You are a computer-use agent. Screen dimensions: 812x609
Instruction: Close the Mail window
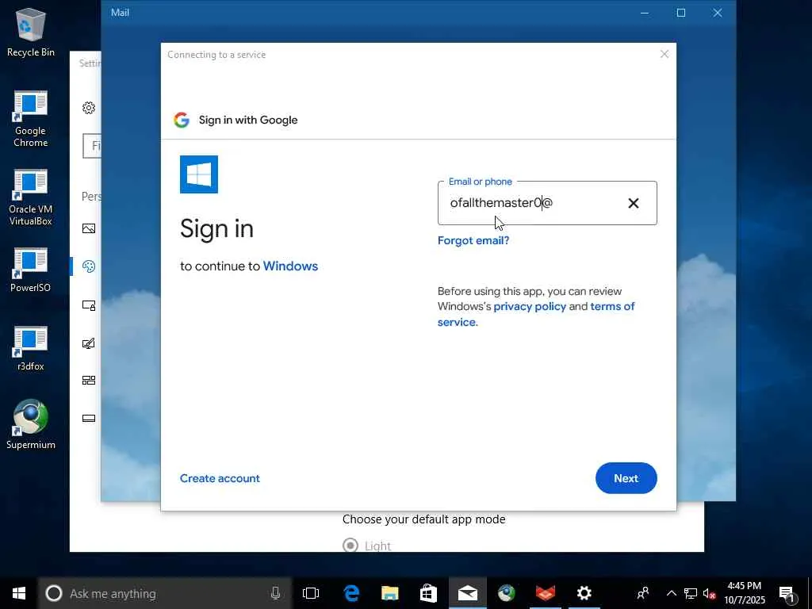pyautogui.click(x=717, y=13)
